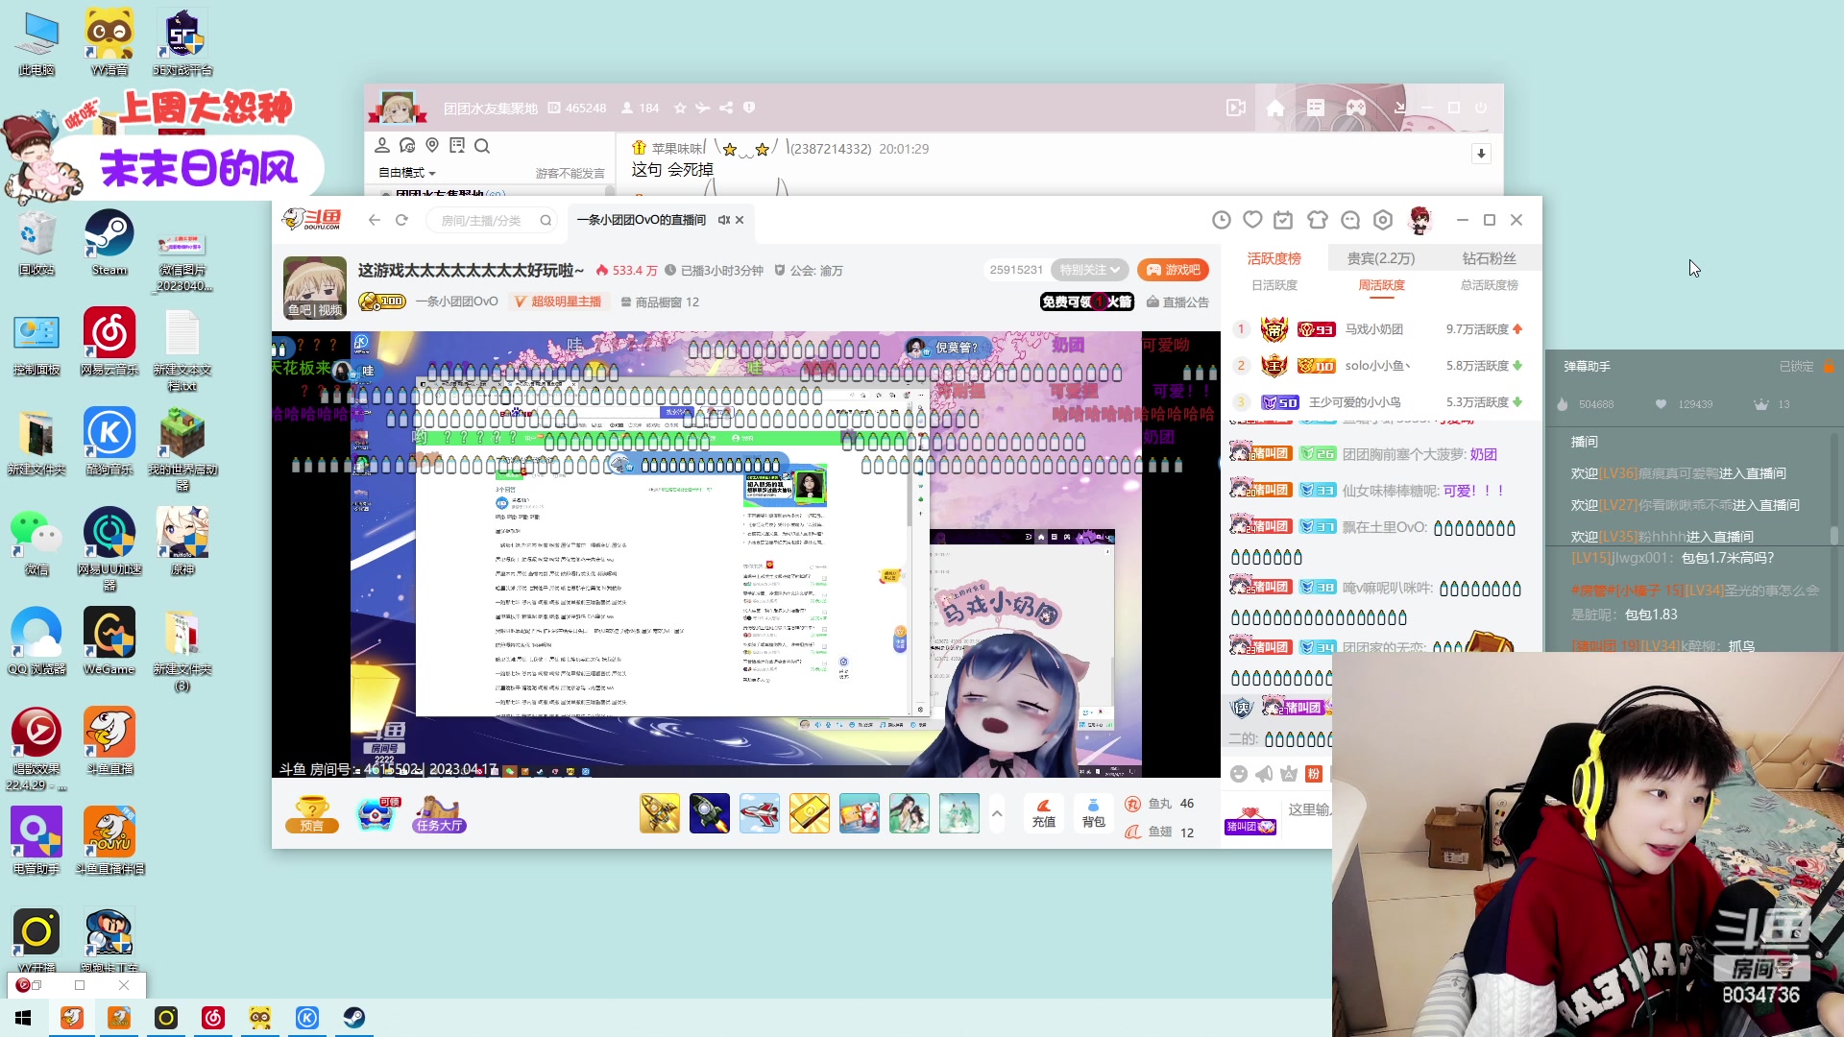Click the gamepad icon in YY window header

point(1356,108)
